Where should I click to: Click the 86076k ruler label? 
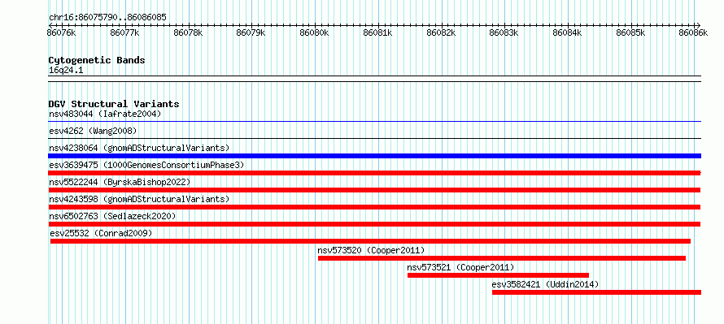(61, 32)
